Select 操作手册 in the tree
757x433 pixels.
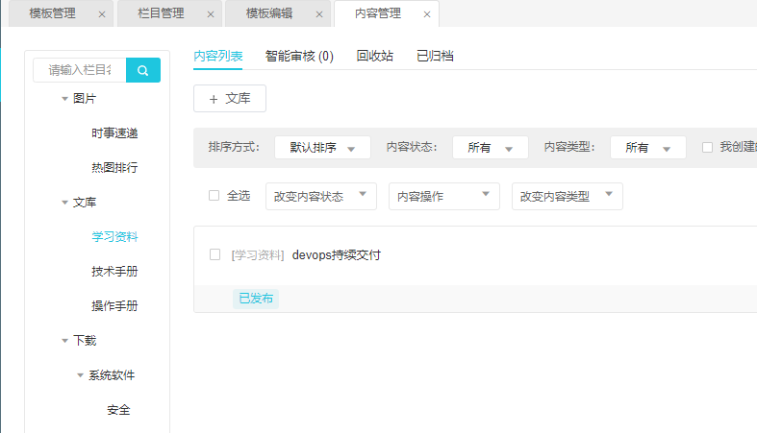114,306
